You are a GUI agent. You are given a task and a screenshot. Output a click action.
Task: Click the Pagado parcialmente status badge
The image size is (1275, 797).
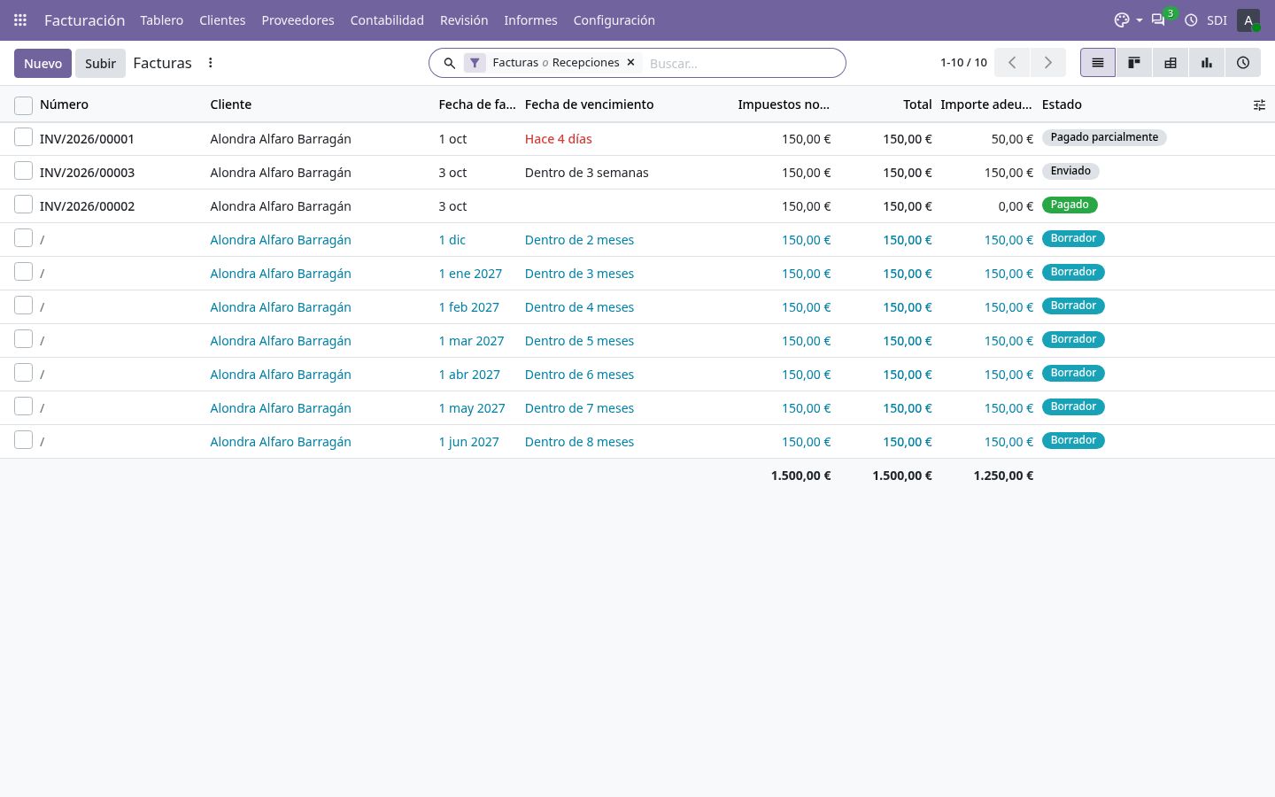click(1104, 137)
